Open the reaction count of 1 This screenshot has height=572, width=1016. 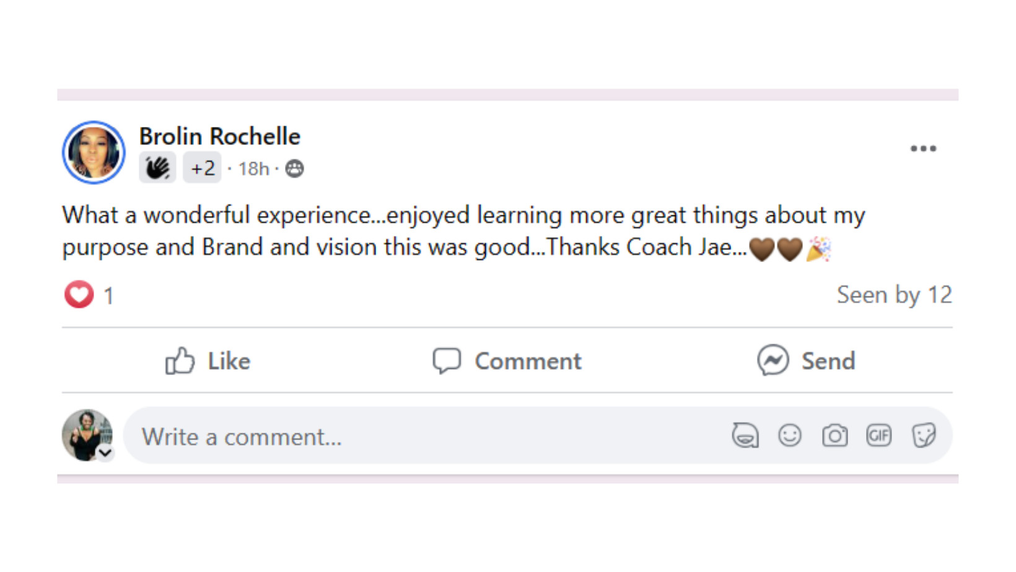tap(109, 296)
